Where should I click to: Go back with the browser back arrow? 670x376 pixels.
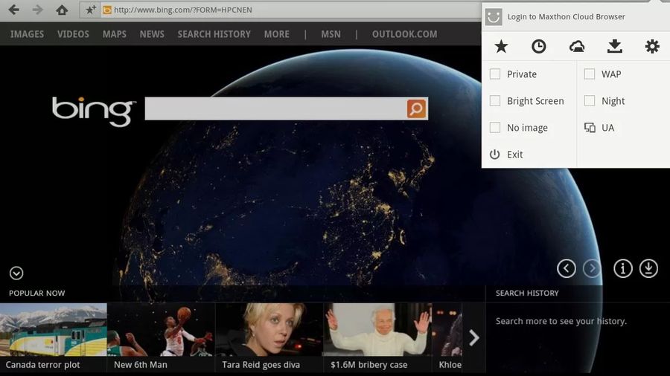(13, 10)
